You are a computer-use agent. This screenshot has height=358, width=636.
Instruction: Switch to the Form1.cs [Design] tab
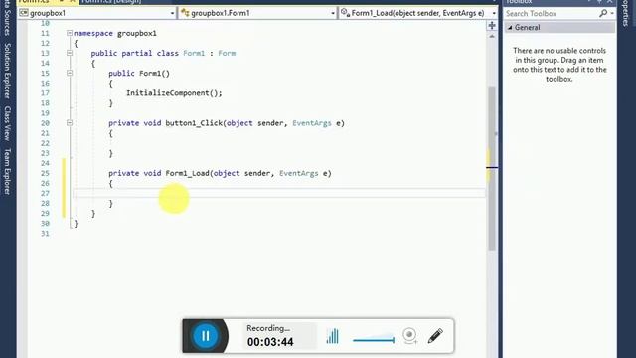pos(112,2)
